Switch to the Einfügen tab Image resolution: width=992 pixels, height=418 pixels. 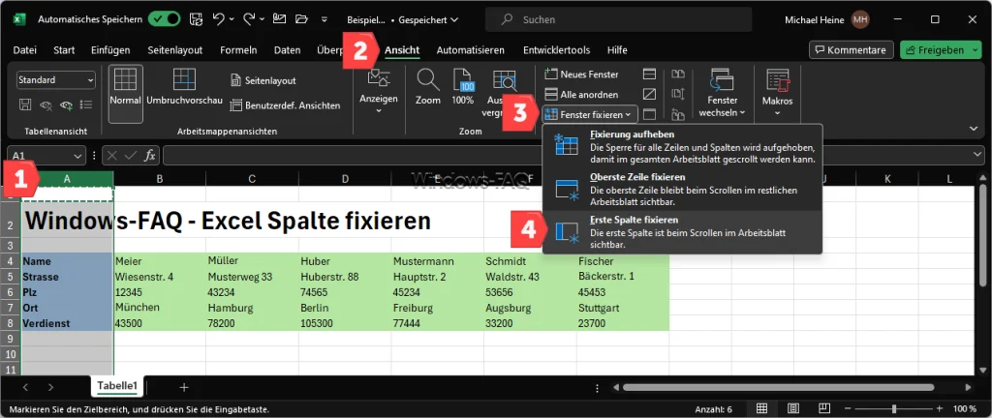coord(110,50)
